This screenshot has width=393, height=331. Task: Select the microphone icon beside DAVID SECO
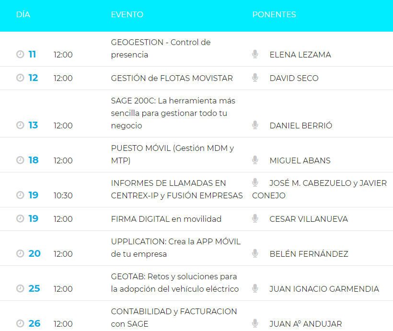tap(254, 78)
